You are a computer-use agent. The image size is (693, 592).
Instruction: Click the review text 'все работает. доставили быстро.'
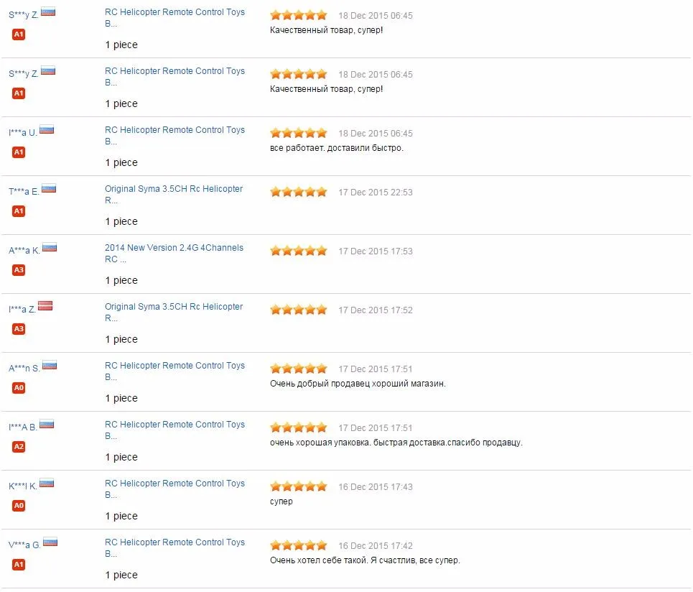click(x=337, y=148)
